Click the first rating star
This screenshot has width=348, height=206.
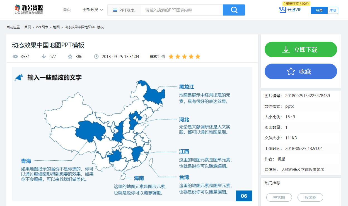pyautogui.click(x=171, y=57)
